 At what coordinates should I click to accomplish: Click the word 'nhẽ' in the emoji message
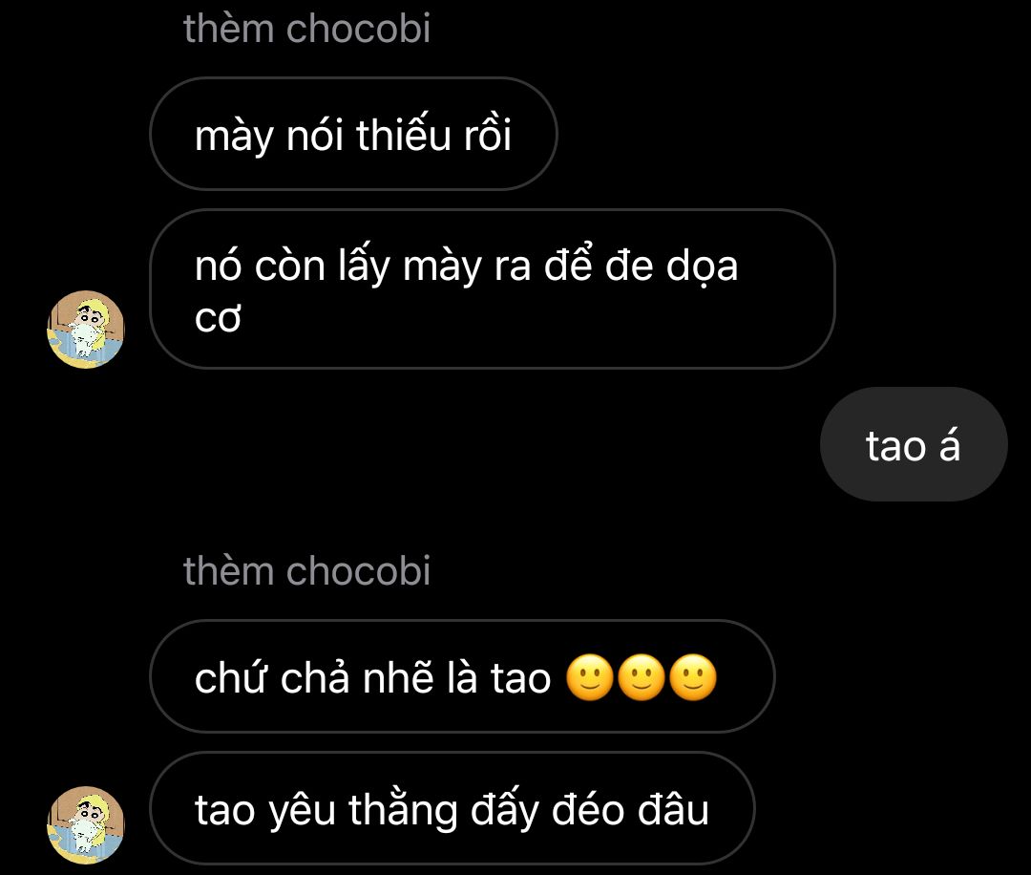[x=398, y=677]
